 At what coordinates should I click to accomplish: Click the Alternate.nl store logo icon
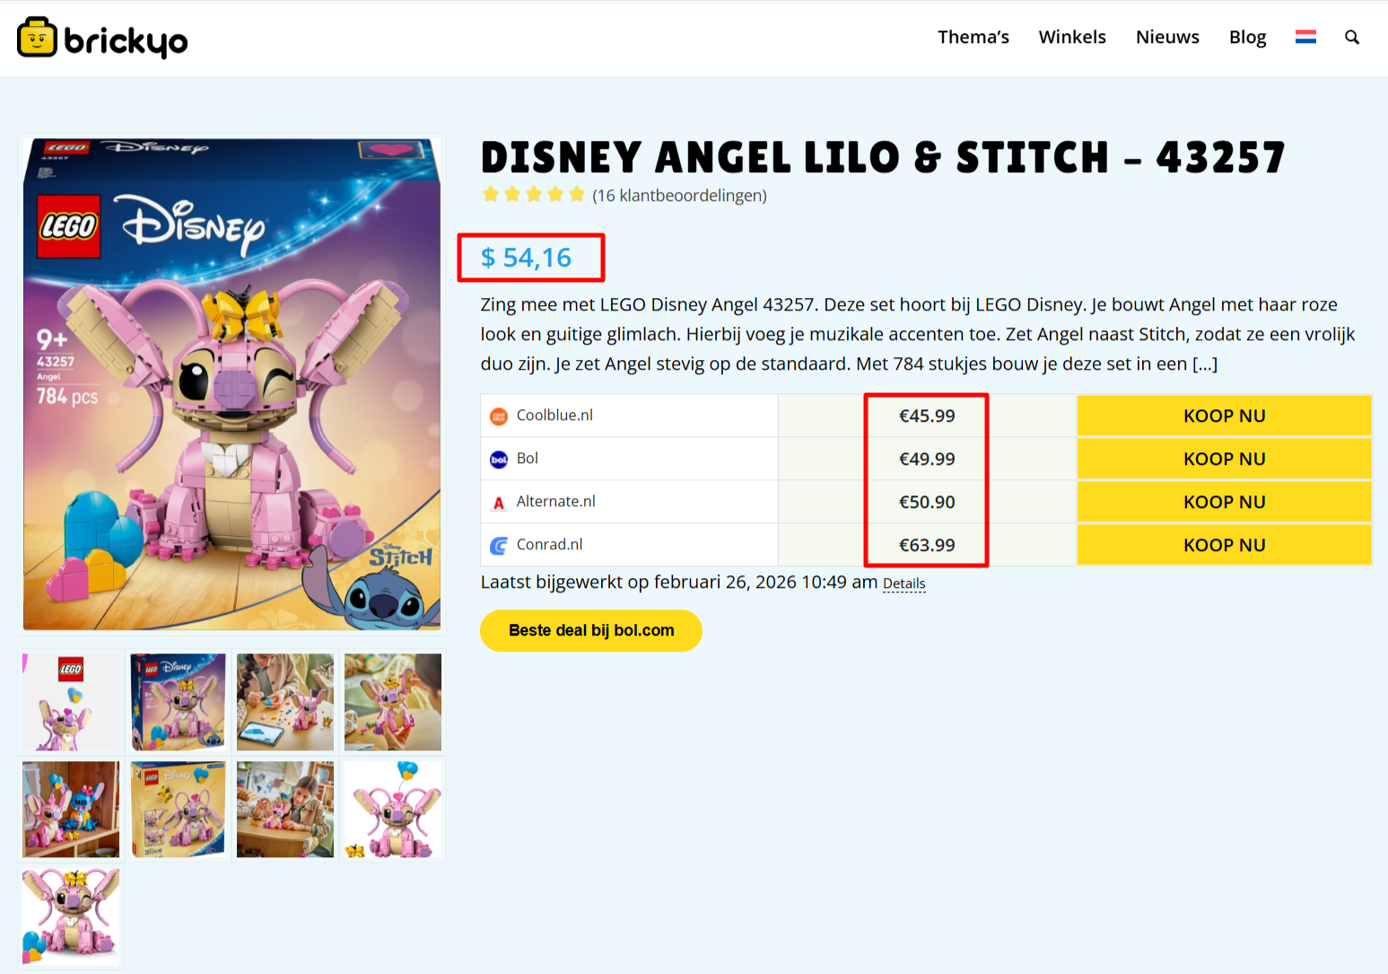coord(499,503)
